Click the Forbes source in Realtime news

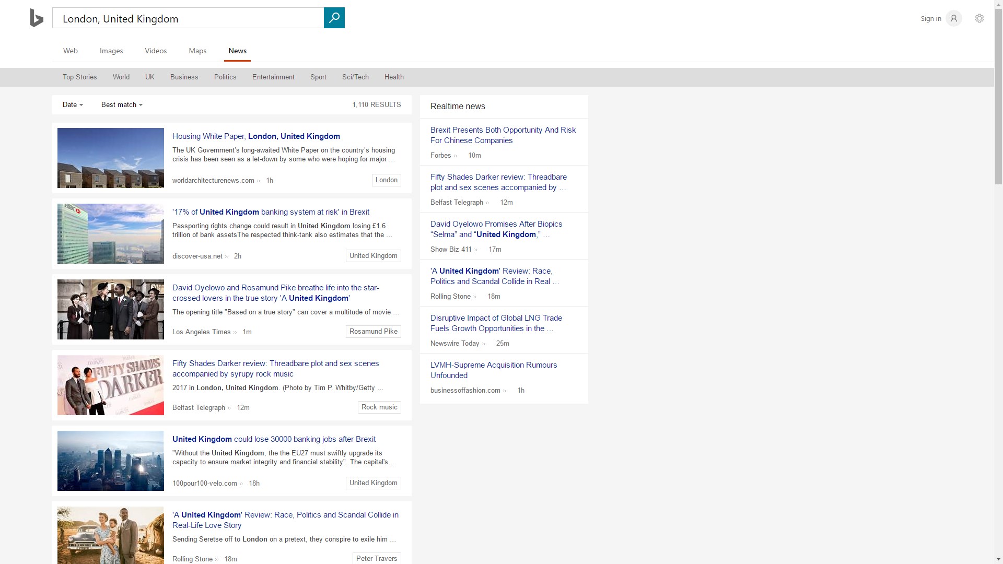coord(441,156)
